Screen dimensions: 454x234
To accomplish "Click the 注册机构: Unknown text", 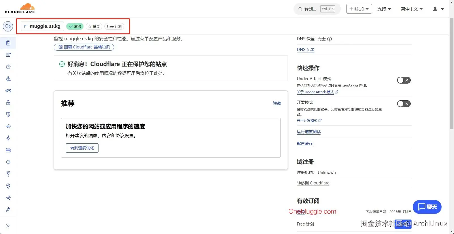I will point(316,173).
